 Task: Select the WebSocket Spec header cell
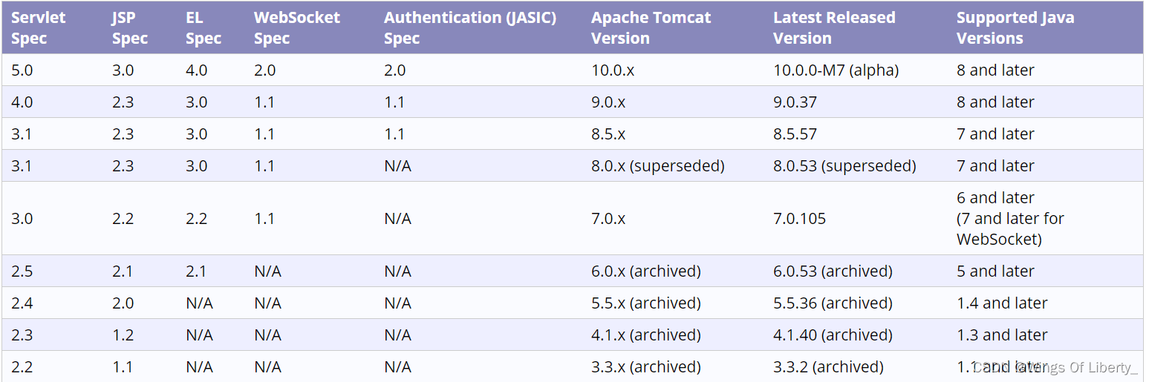[x=297, y=28]
